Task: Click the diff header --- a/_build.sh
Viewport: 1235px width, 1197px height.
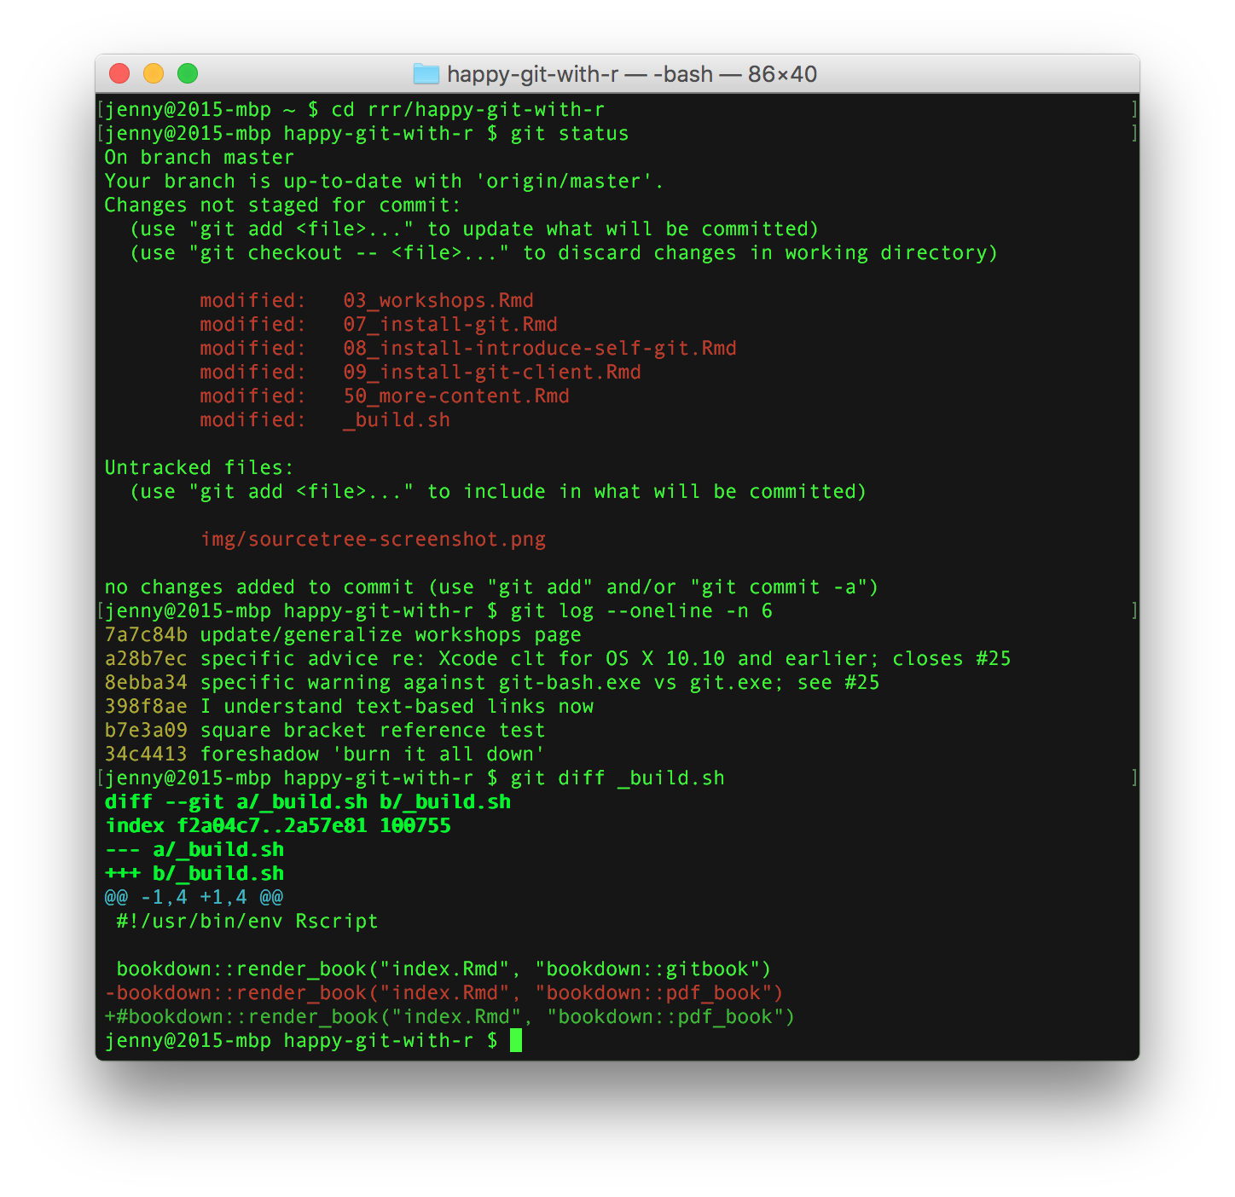Action: [x=194, y=849]
